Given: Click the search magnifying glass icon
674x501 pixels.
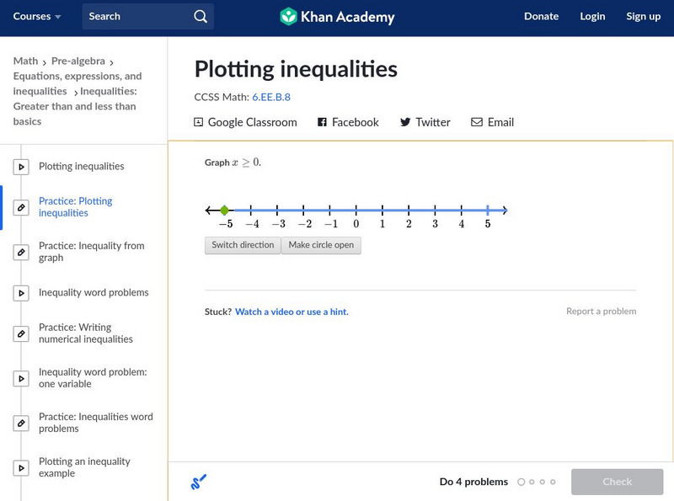Looking at the screenshot, I should pyautogui.click(x=200, y=16).
